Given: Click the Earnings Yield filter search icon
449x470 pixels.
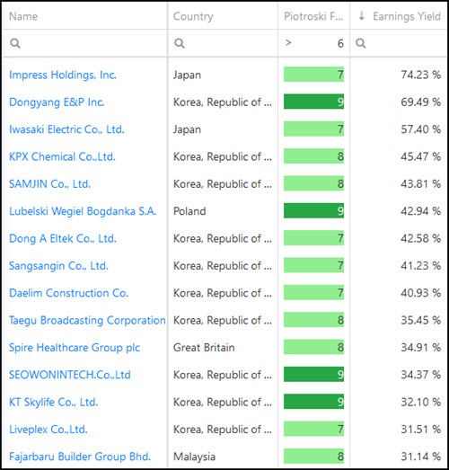Looking at the screenshot, I should 361,43.
